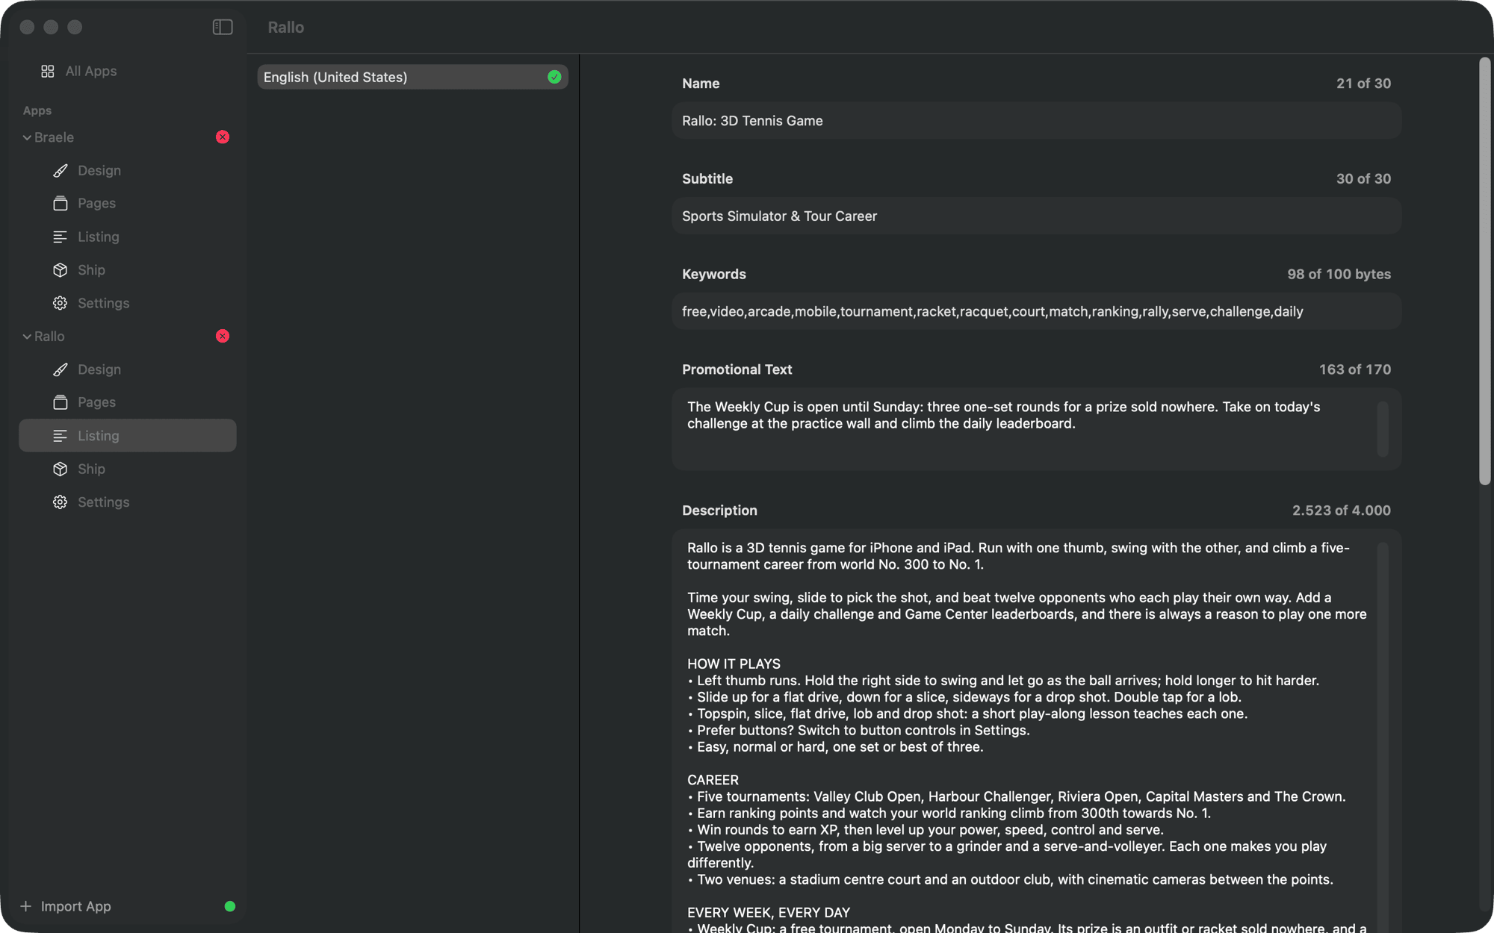The image size is (1494, 933).
Task: Click the 'Description' field label
Action: coord(719,511)
